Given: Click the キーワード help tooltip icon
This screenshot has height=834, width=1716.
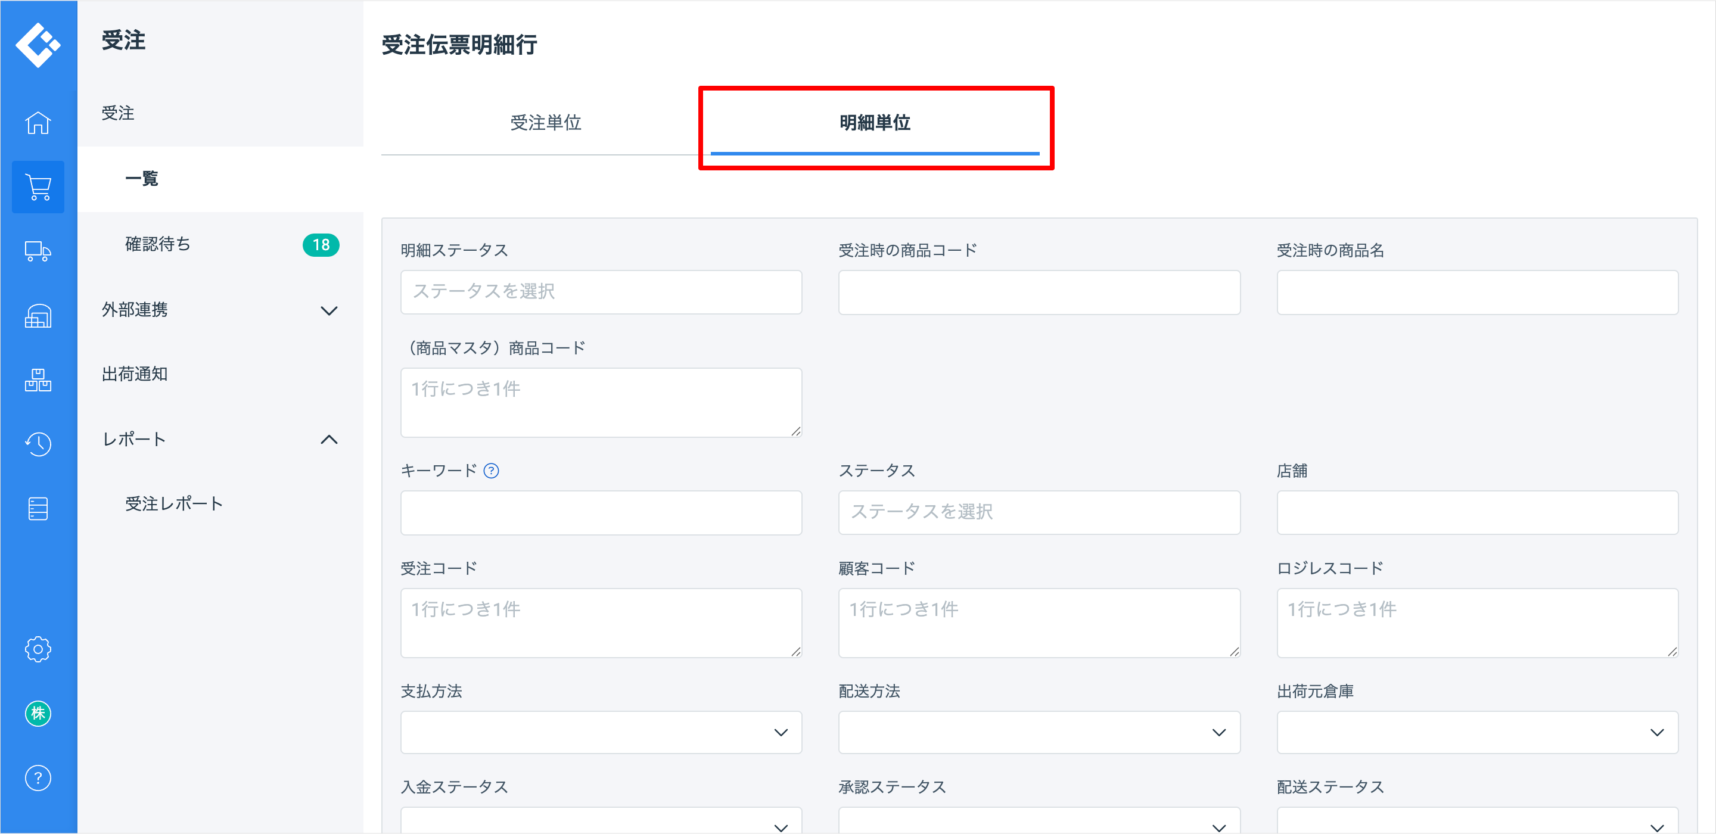Looking at the screenshot, I should pyautogui.click(x=491, y=472).
